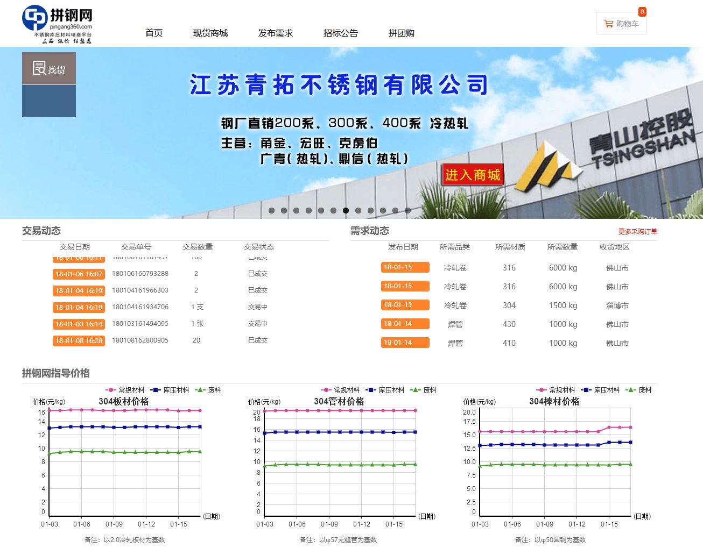Toggle 库压材料 legend in 304板材价格 chart
The height and width of the screenshot is (548, 703).
(x=170, y=390)
